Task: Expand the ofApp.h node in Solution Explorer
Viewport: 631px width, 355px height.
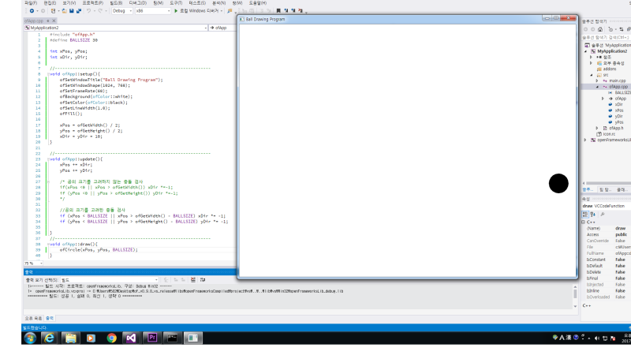Action: [x=599, y=128]
